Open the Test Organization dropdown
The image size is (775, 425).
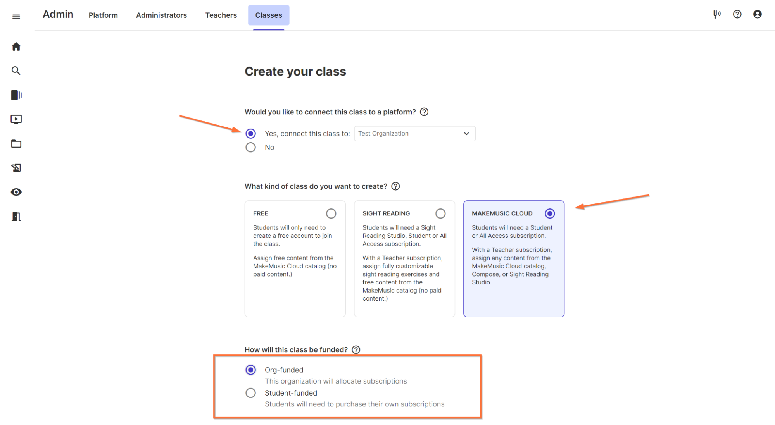pyautogui.click(x=414, y=134)
